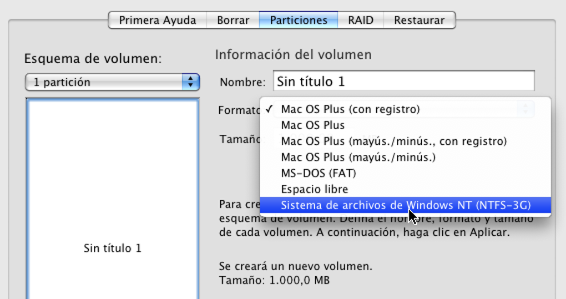Open the Borrar tab
The image size is (566, 299).
point(233,20)
